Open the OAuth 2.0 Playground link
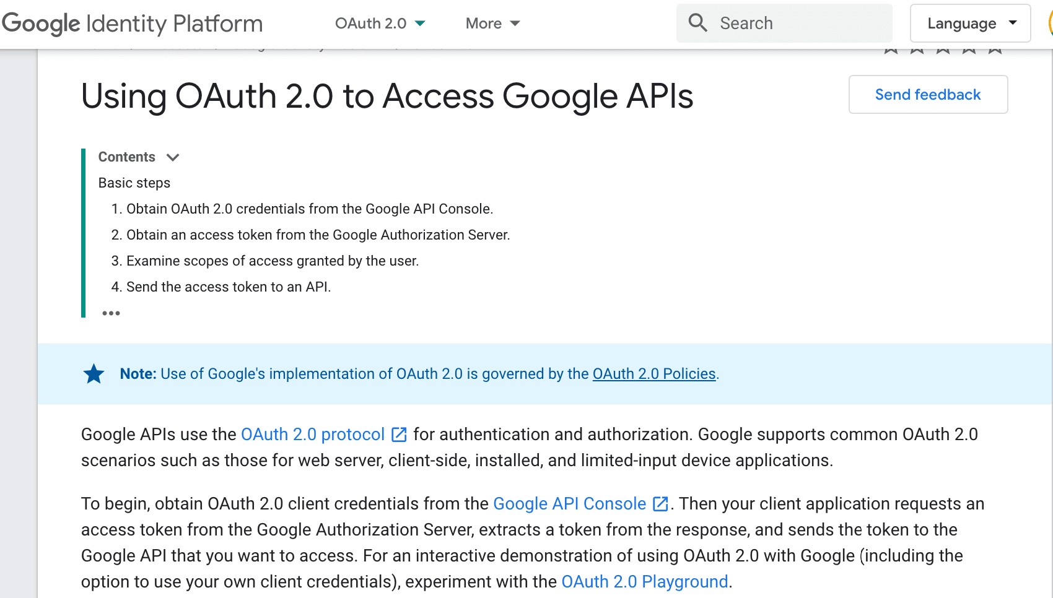Viewport: 1053px width, 598px height. [645, 582]
